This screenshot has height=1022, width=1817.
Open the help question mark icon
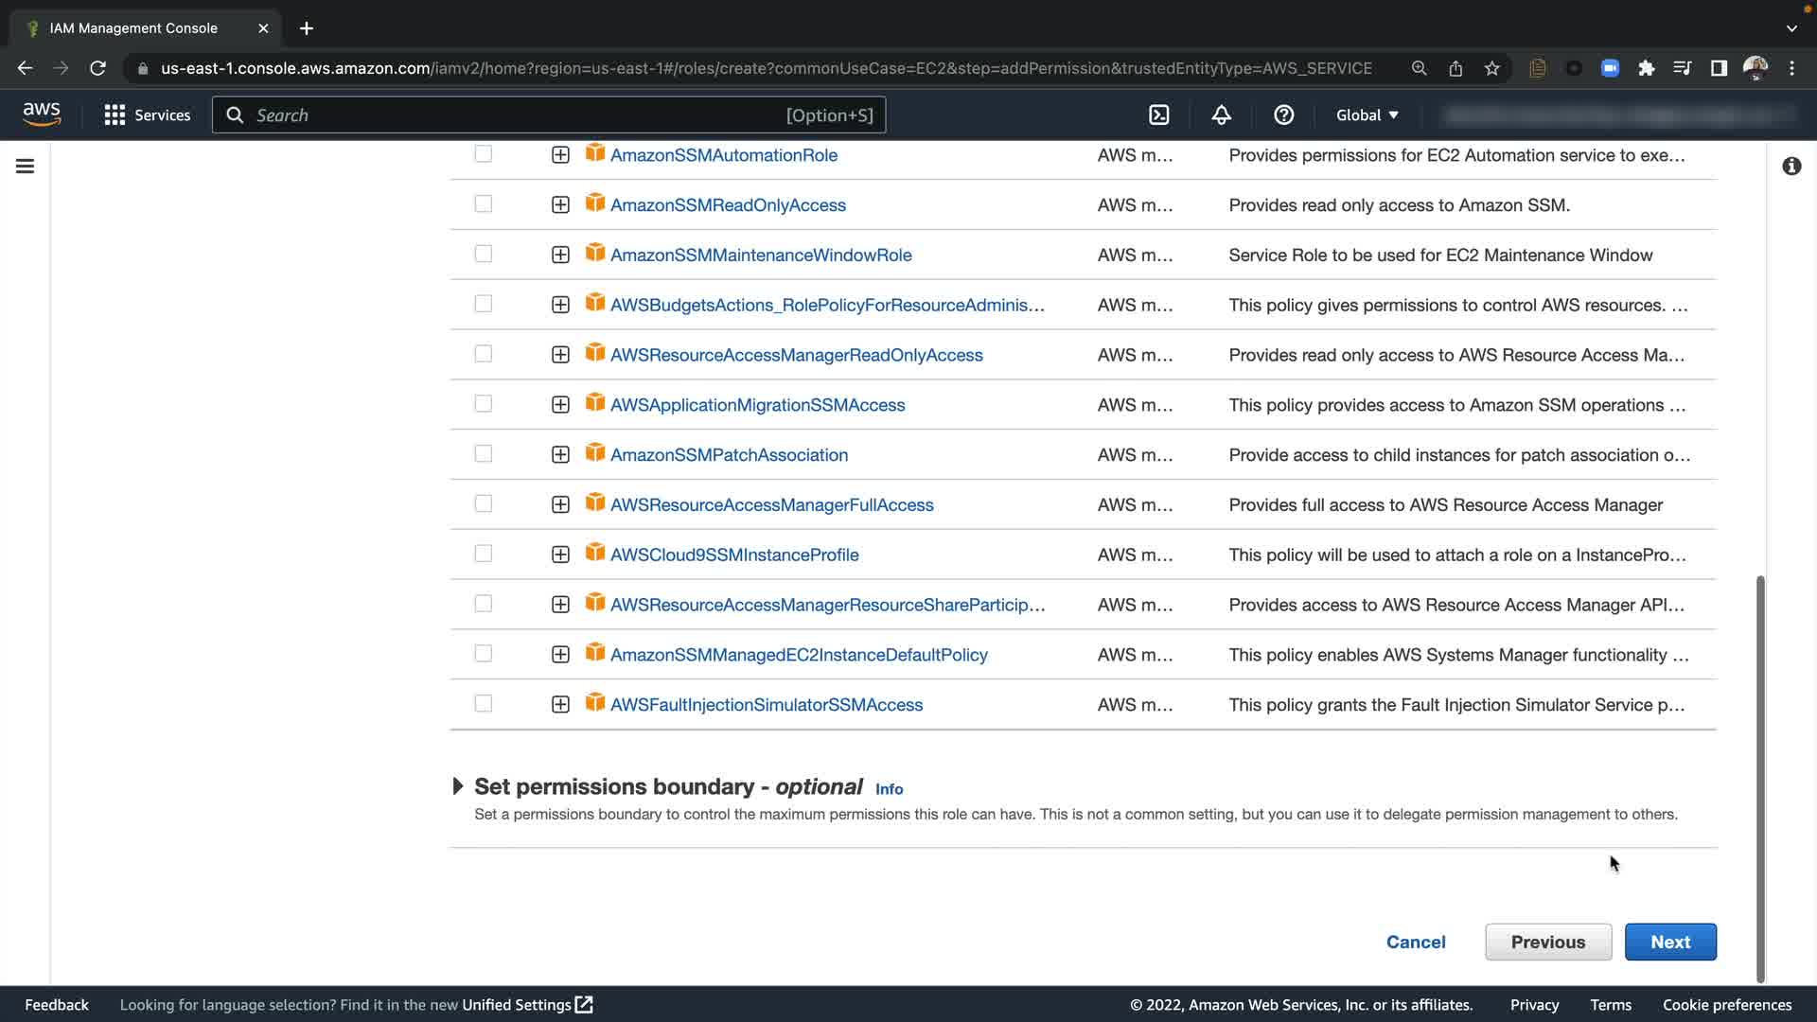tap(1283, 115)
